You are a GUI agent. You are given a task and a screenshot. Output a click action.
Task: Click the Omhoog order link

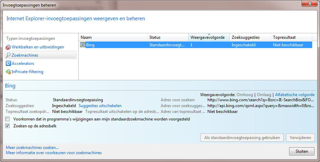coord(245,95)
